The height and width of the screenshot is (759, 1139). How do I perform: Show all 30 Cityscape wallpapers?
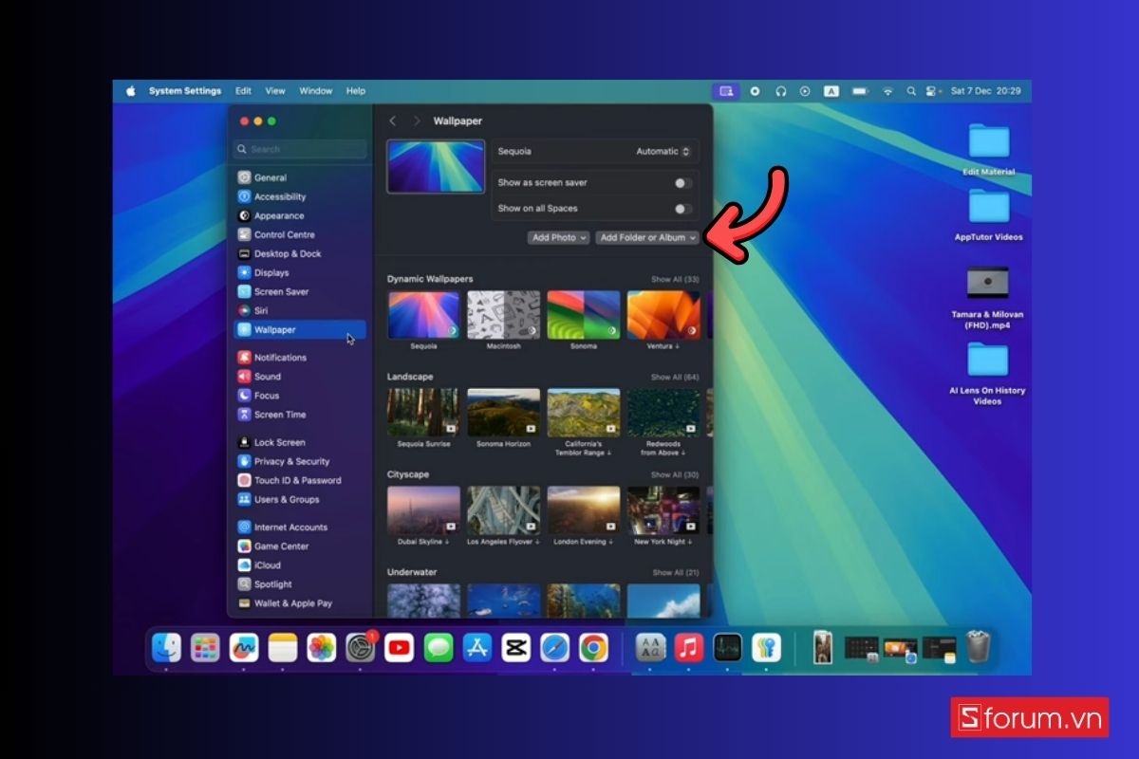[x=675, y=474]
